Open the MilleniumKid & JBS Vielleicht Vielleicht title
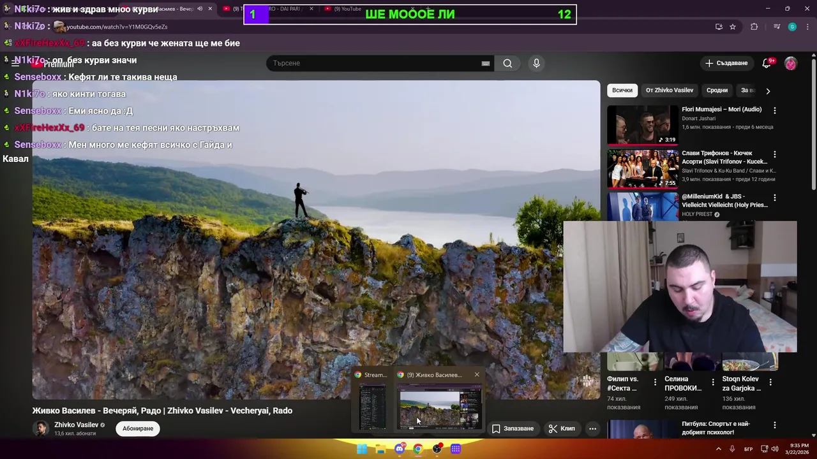The height and width of the screenshot is (459, 817). [724, 201]
